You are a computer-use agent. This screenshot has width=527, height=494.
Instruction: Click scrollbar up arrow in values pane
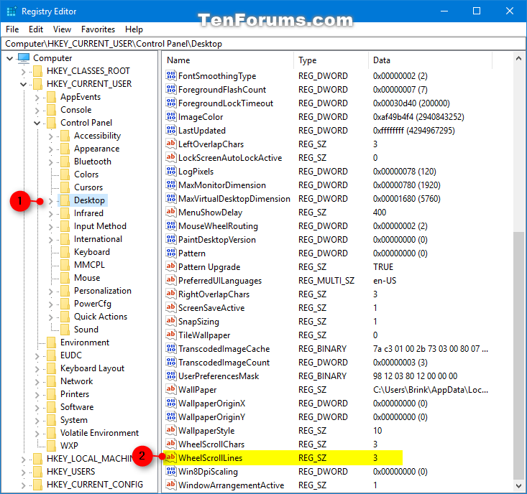point(518,58)
